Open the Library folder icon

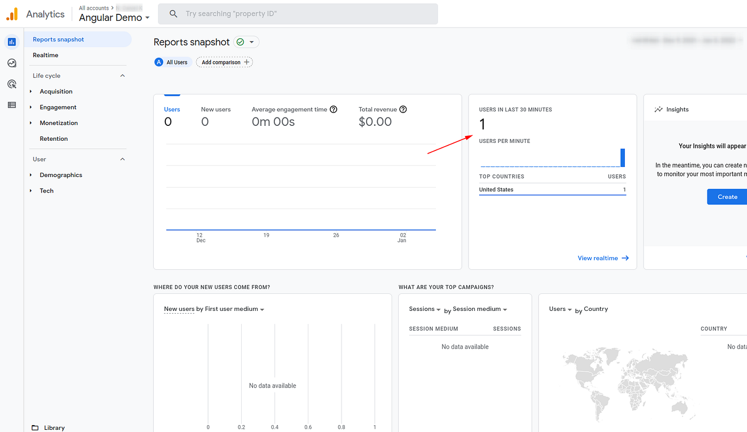[35, 427]
